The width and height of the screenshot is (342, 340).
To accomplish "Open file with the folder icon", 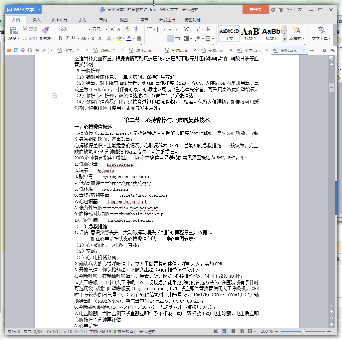I will coord(9,50).
